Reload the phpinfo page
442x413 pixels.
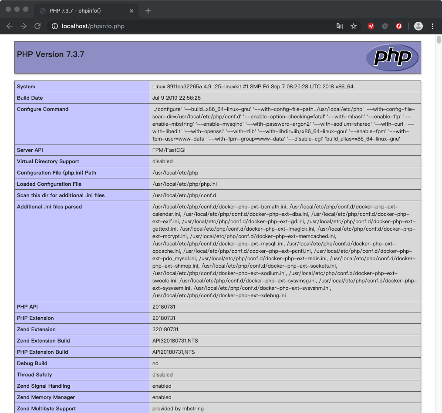pyautogui.click(x=37, y=26)
